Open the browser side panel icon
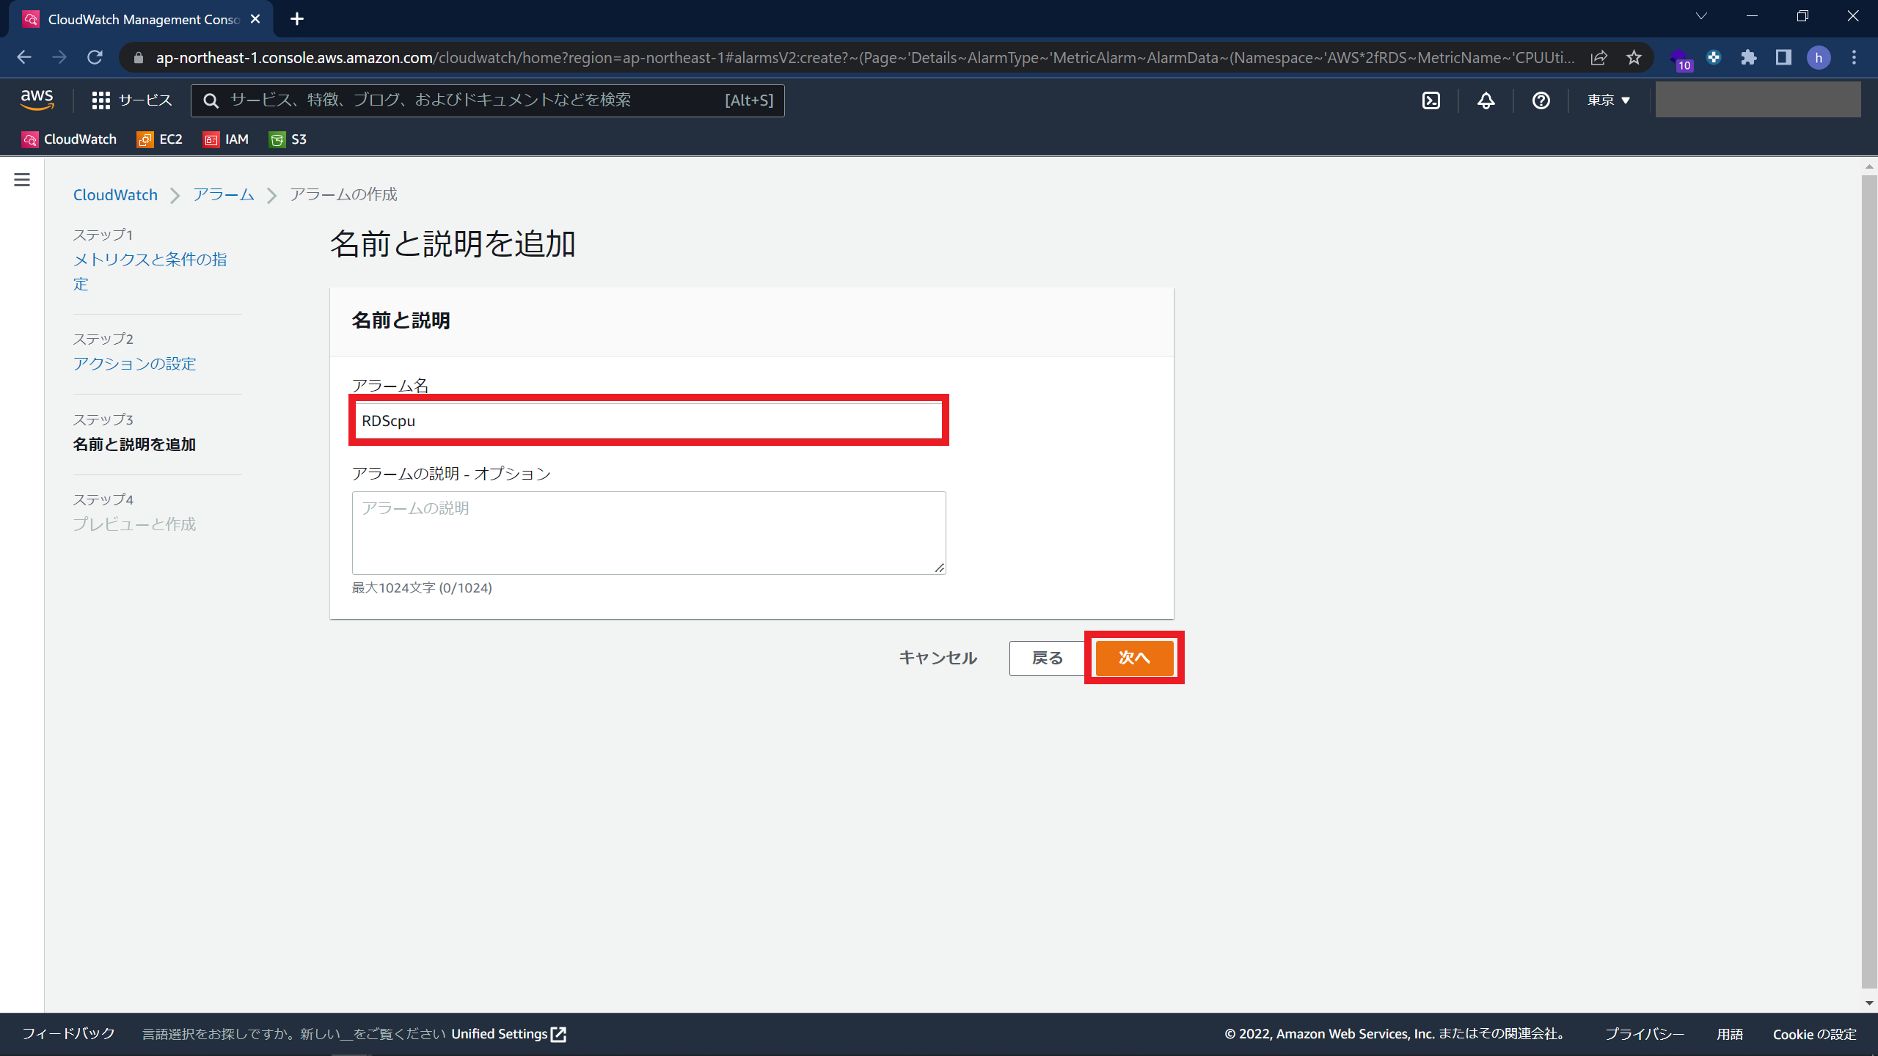This screenshot has width=1878, height=1056. click(1783, 57)
